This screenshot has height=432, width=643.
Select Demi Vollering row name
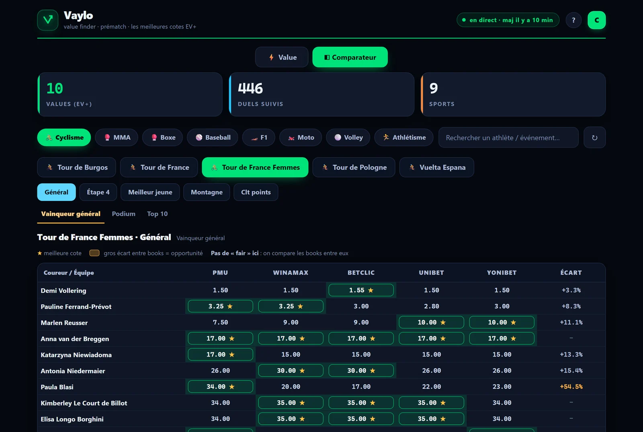pos(63,291)
